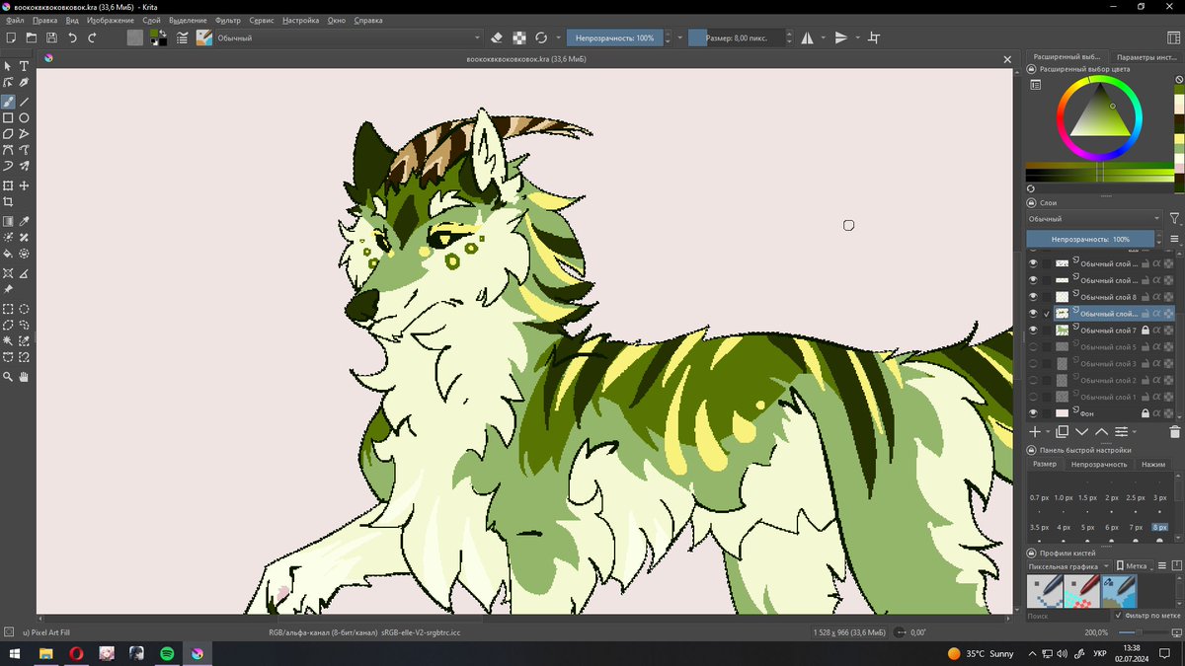Select the Color Sampler eyedropper tool
The image size is (1185, 666).
(x=25, y=222)
